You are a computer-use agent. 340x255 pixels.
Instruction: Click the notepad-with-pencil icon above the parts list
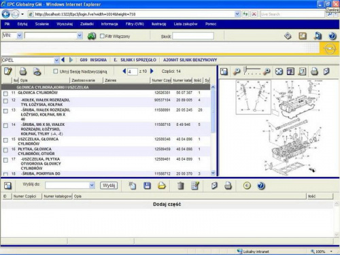[8, 71]
